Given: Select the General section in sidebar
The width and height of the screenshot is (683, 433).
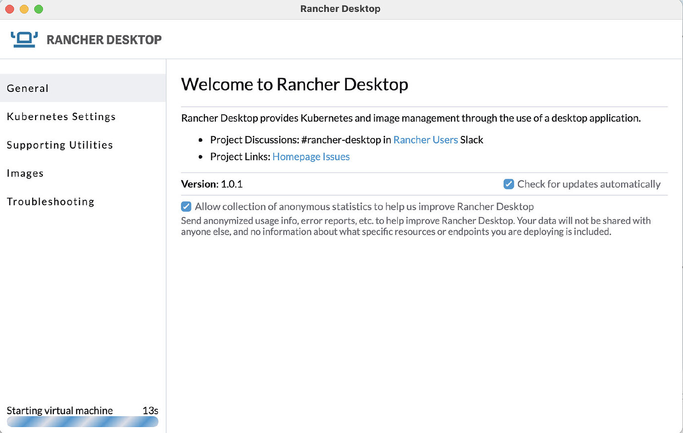Looking at the screenshot, I should [28, 88].
